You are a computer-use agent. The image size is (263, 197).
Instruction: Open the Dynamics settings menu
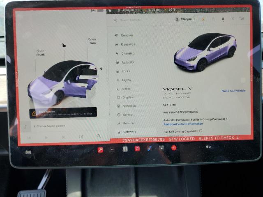click(125, 44)
